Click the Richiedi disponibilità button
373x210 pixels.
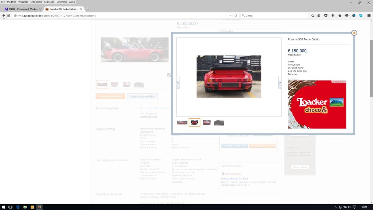pos(142,96)
